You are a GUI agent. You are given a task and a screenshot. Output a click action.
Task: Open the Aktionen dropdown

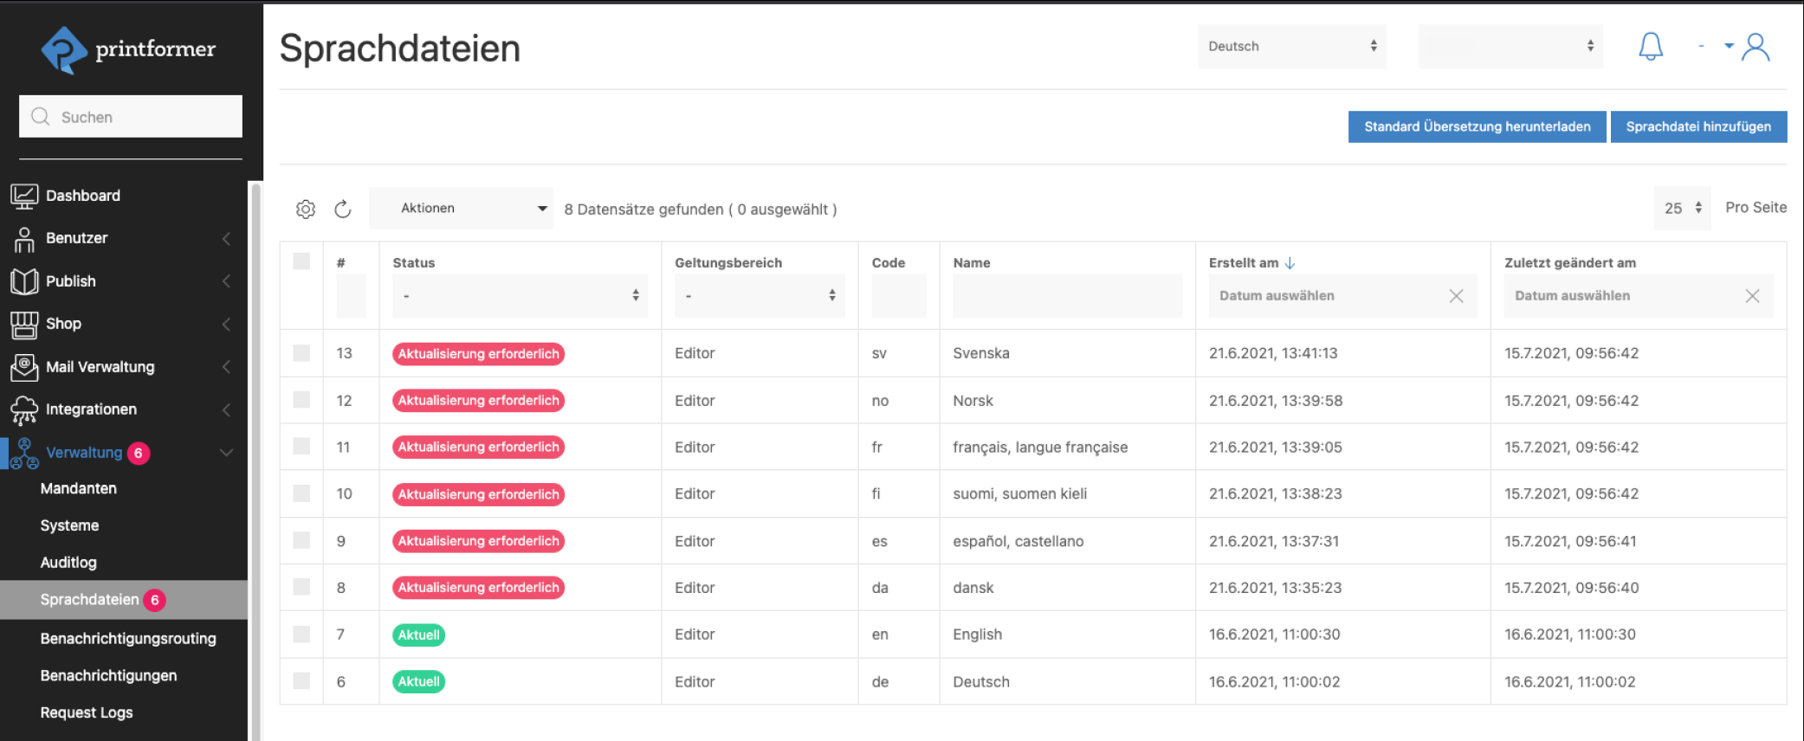pyautogui.click(x=461, y=209)
